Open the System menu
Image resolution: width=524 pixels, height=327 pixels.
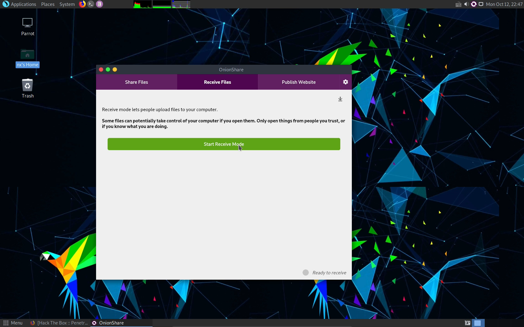tap(67, 4)
